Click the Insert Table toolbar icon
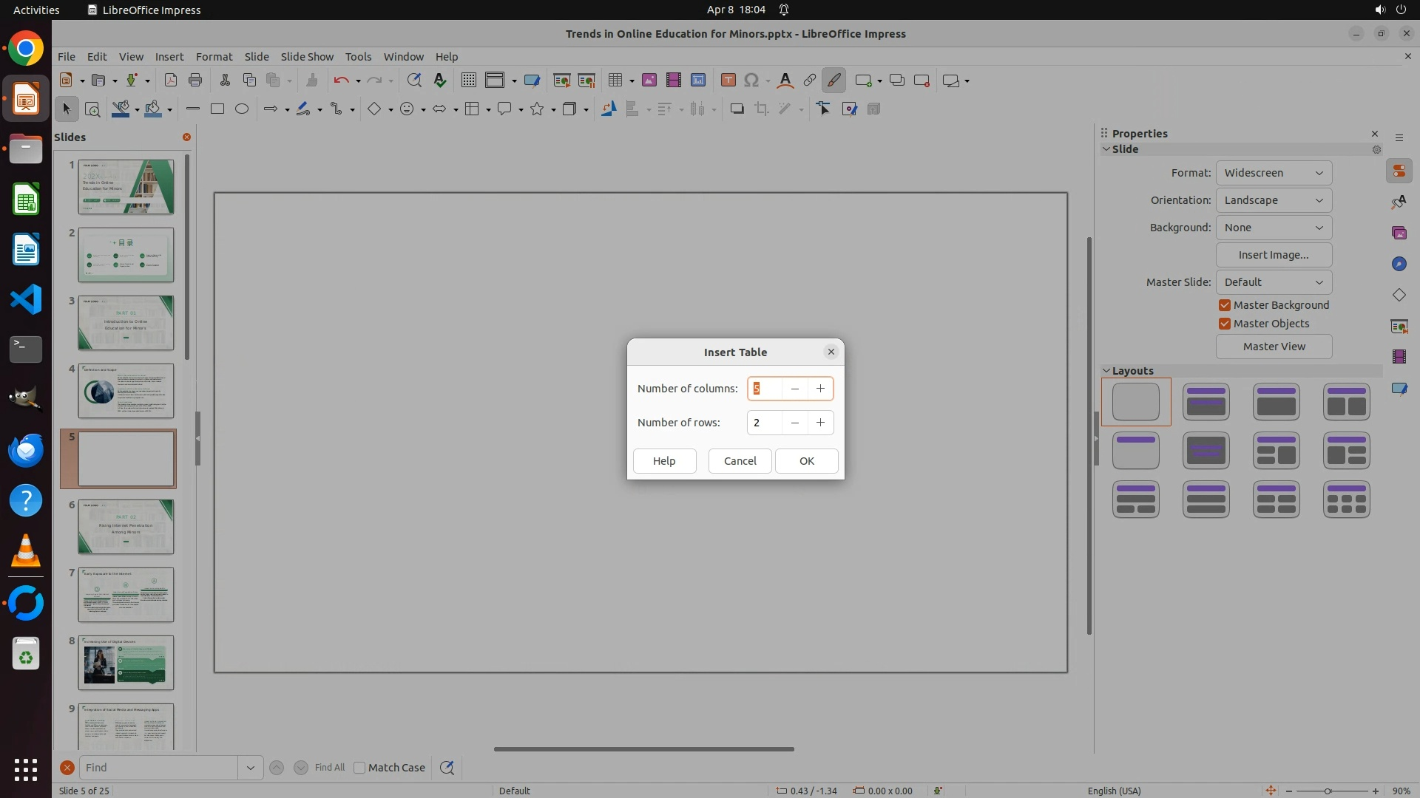The width and height of the screenshot is (1420, 798). click(614, 81)
